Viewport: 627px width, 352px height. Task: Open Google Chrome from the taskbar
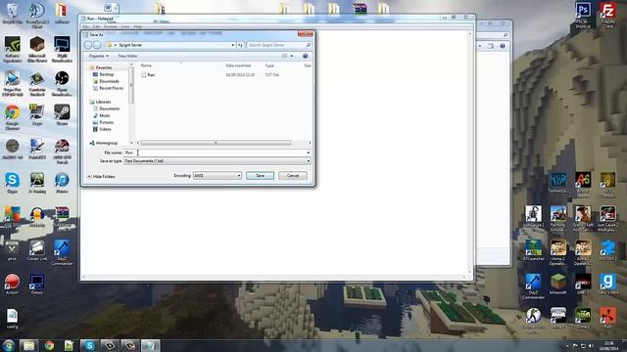[x=50, y=345]
